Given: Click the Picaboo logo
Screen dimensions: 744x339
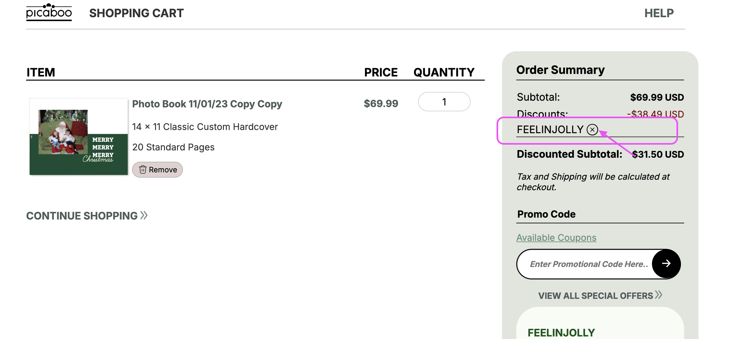Looking at the screenshot, I should tap(49, 12).
